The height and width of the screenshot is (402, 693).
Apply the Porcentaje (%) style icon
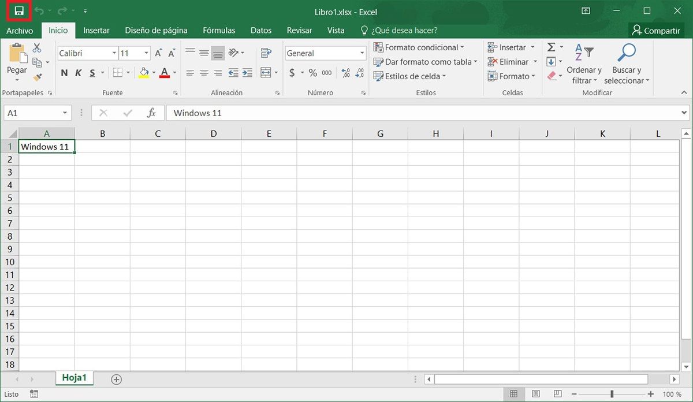click(x=312, y=73)
